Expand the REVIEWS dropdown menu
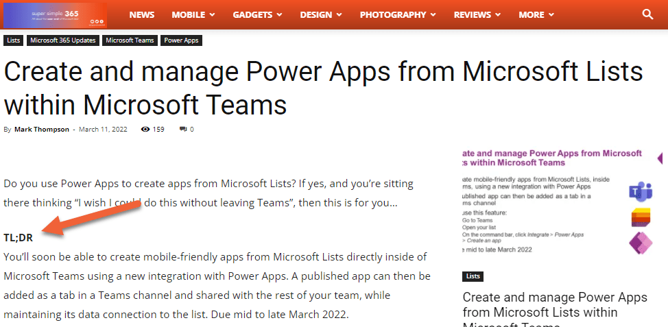This screenshot has width=668, height=327. pyautogui.click(x=477, y=15)
